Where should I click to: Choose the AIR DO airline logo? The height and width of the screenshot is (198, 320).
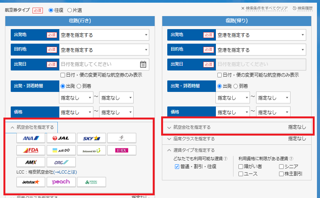click(x=61, y=150)
